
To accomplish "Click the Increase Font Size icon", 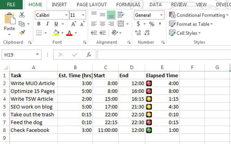I will [73, 24].
